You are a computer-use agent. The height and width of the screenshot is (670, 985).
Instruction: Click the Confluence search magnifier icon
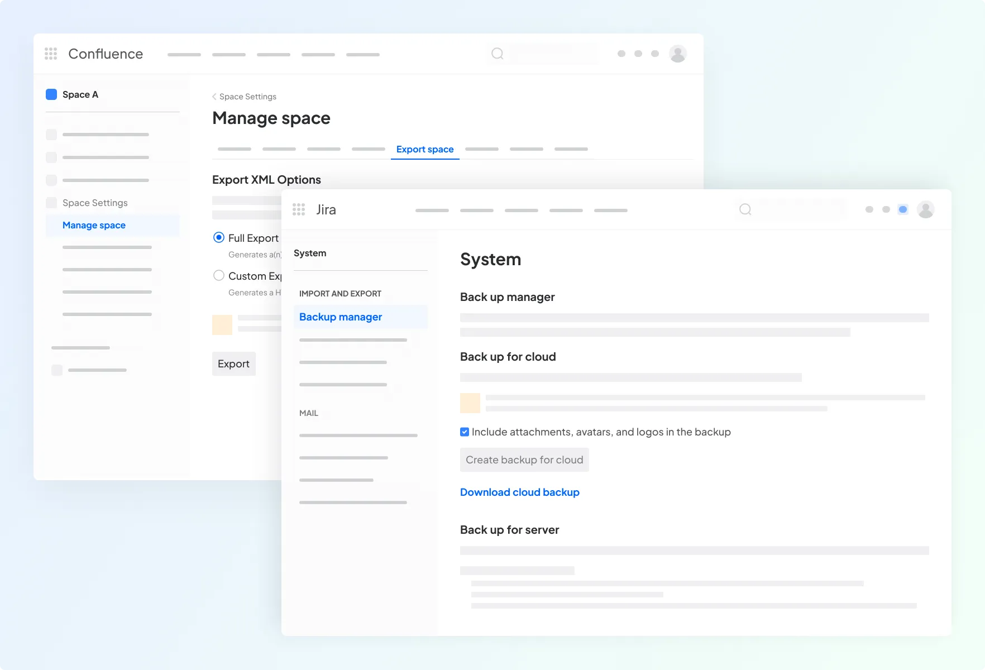pyautogui.click(x=497, y=54)
